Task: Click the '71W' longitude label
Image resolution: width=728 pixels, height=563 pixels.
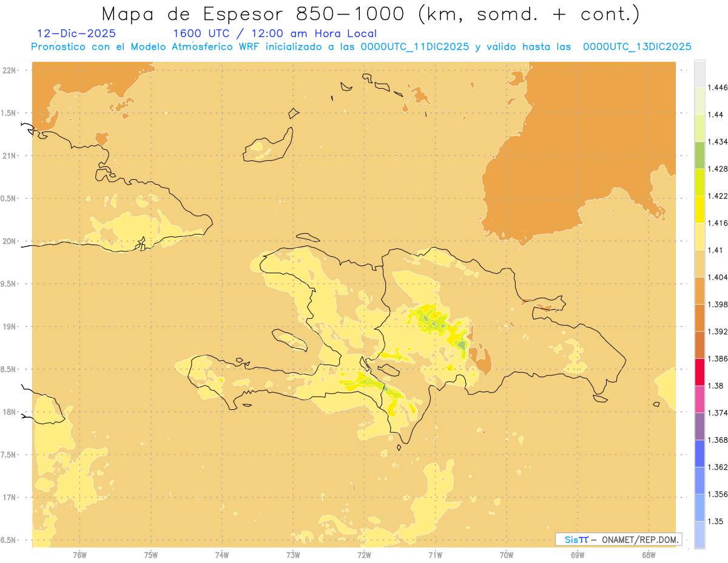Action: pyautogui.click(x=435, y=555)
